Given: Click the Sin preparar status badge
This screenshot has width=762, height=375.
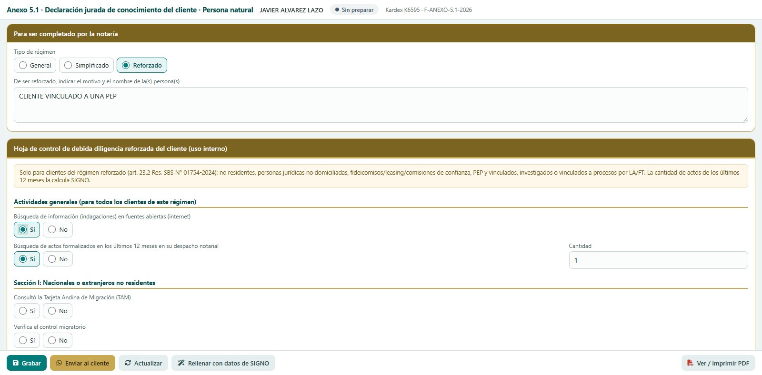Looking at the screenshot, I should click(354, 10).
